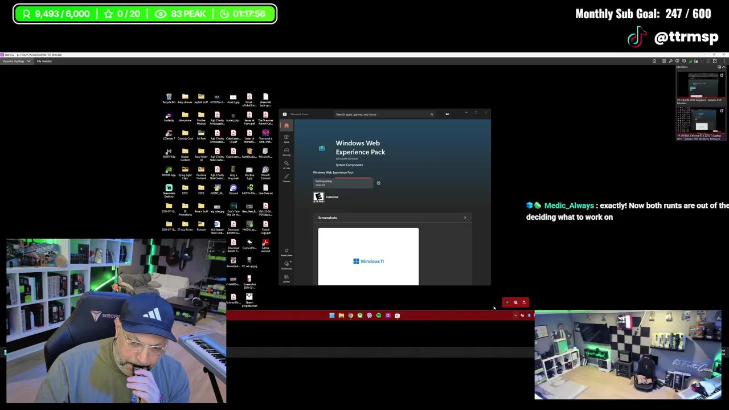Click the System Components category link
This screenshot has height=410, width=729.
point(349,165)
